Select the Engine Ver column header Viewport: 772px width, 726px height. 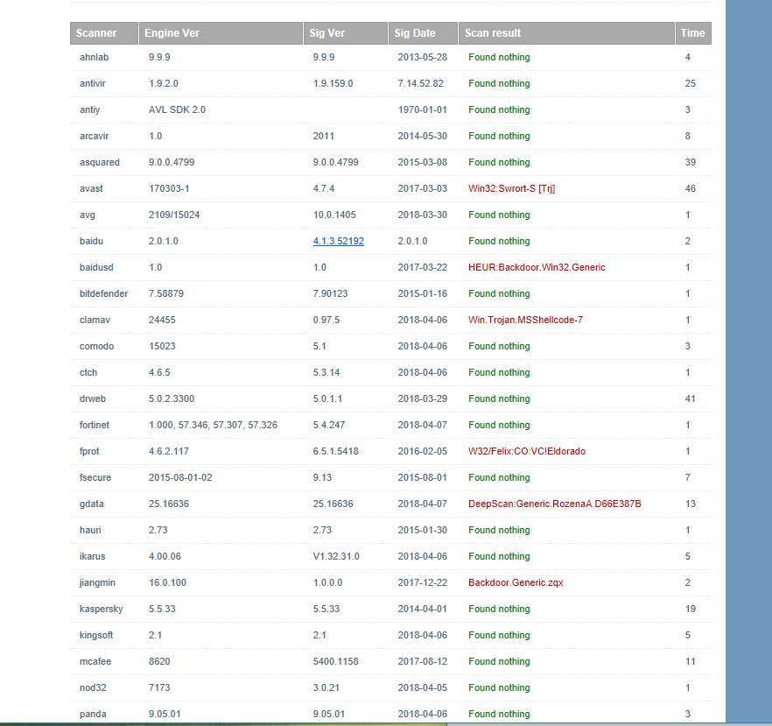pos(221,33)
